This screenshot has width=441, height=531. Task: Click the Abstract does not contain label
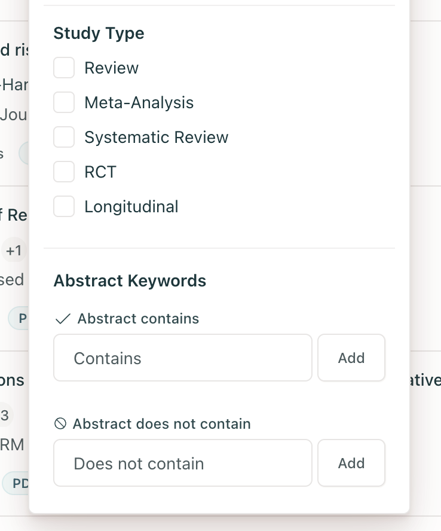[162, 424]
